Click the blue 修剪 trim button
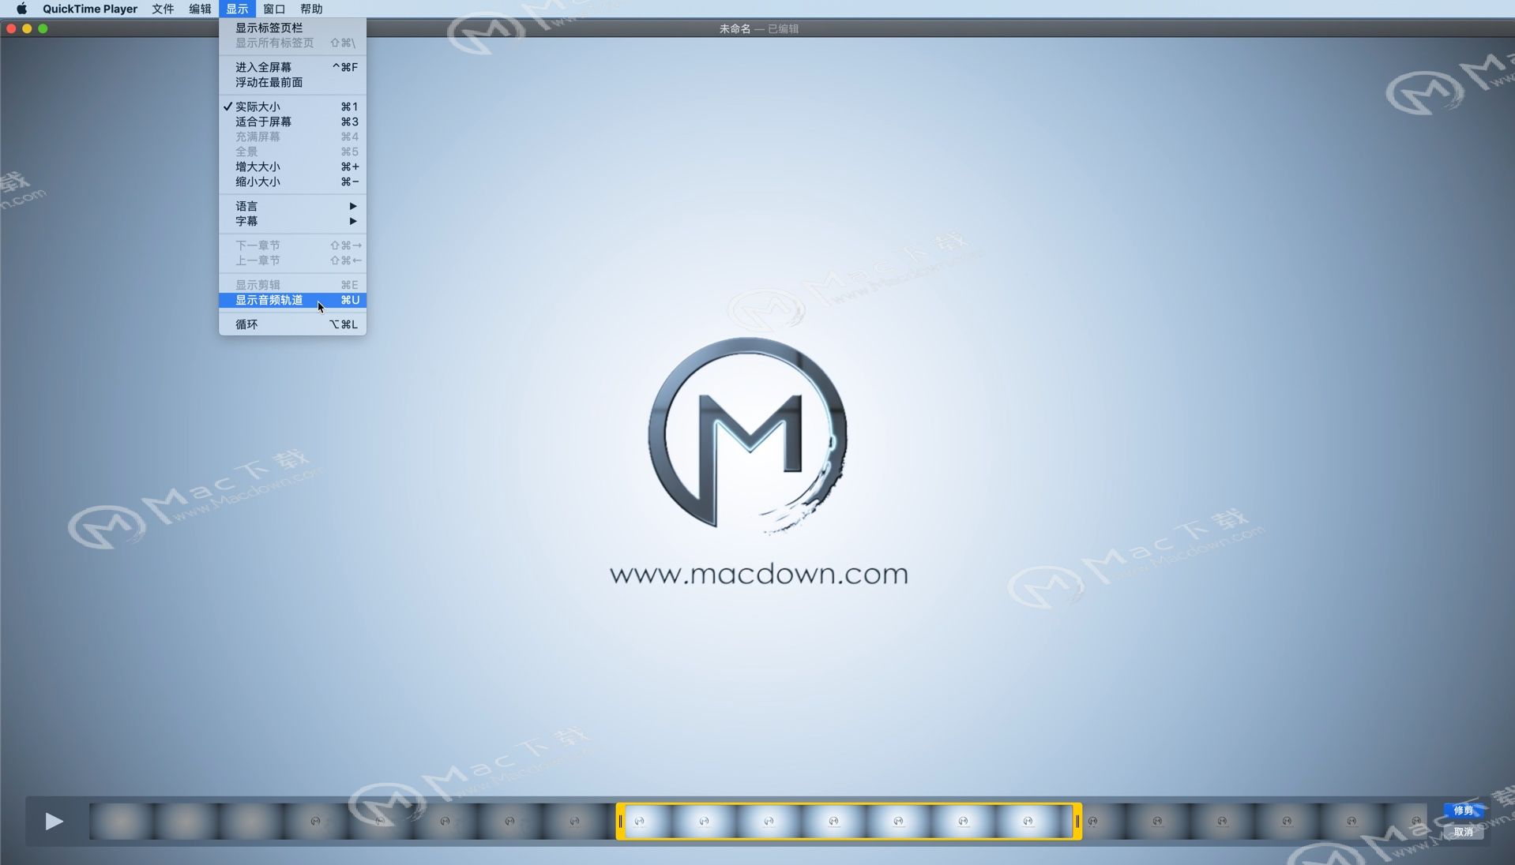Viewport: 1515px width, 865px height. [1464, 811]
